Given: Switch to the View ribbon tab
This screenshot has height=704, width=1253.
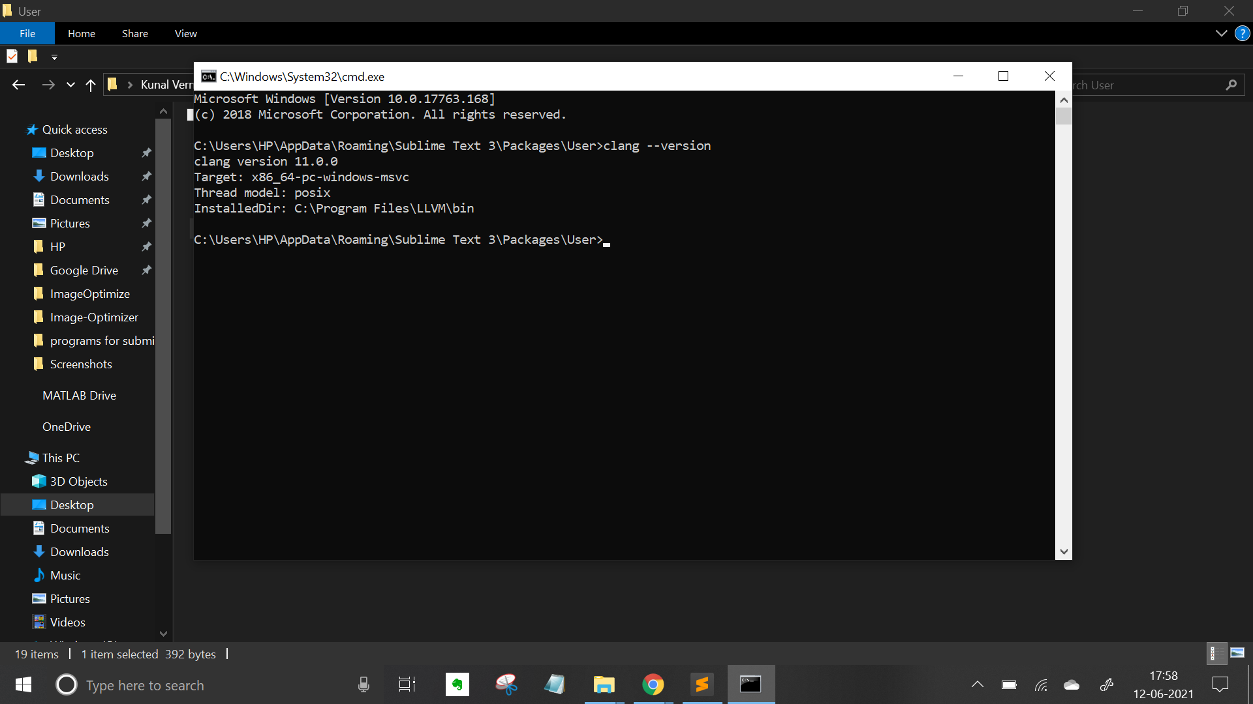Looking at the screenshot, I should 185,33.
